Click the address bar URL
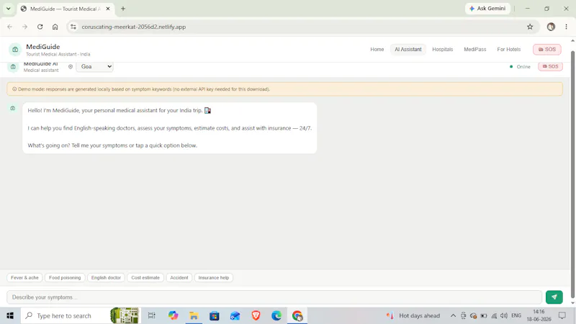576x324 pixels. 134,27
